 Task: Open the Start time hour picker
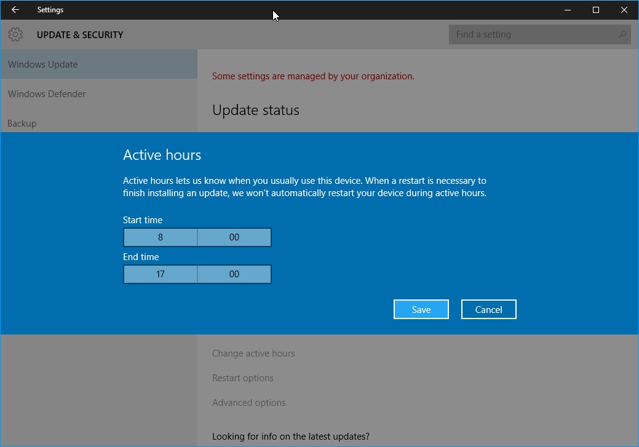[161, 237]
